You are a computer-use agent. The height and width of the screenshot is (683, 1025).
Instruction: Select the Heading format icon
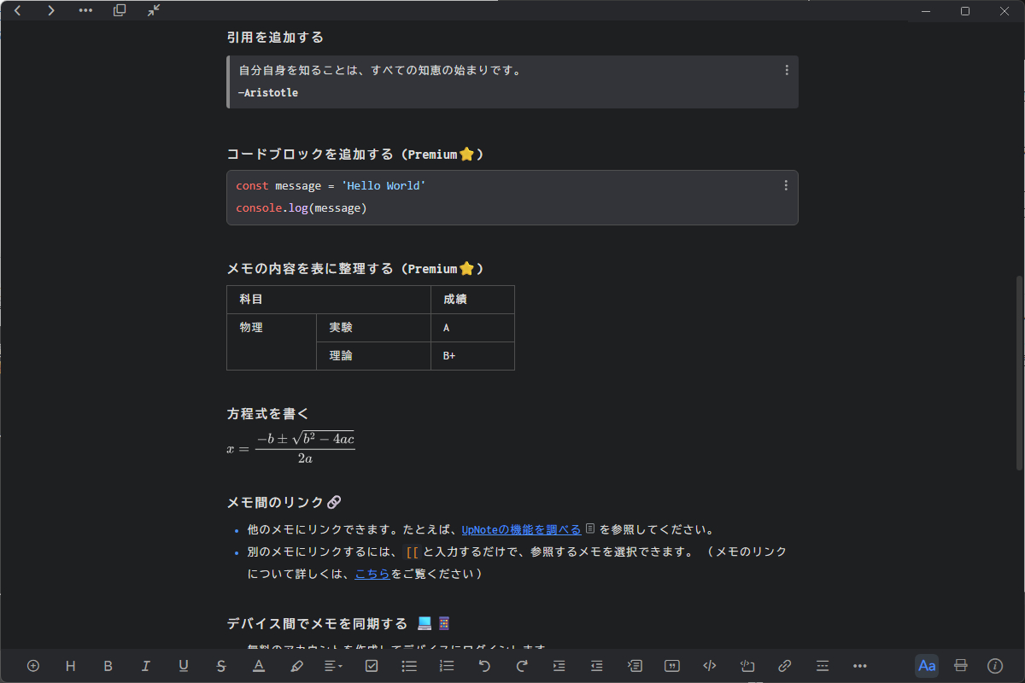(x=71, y=666)
